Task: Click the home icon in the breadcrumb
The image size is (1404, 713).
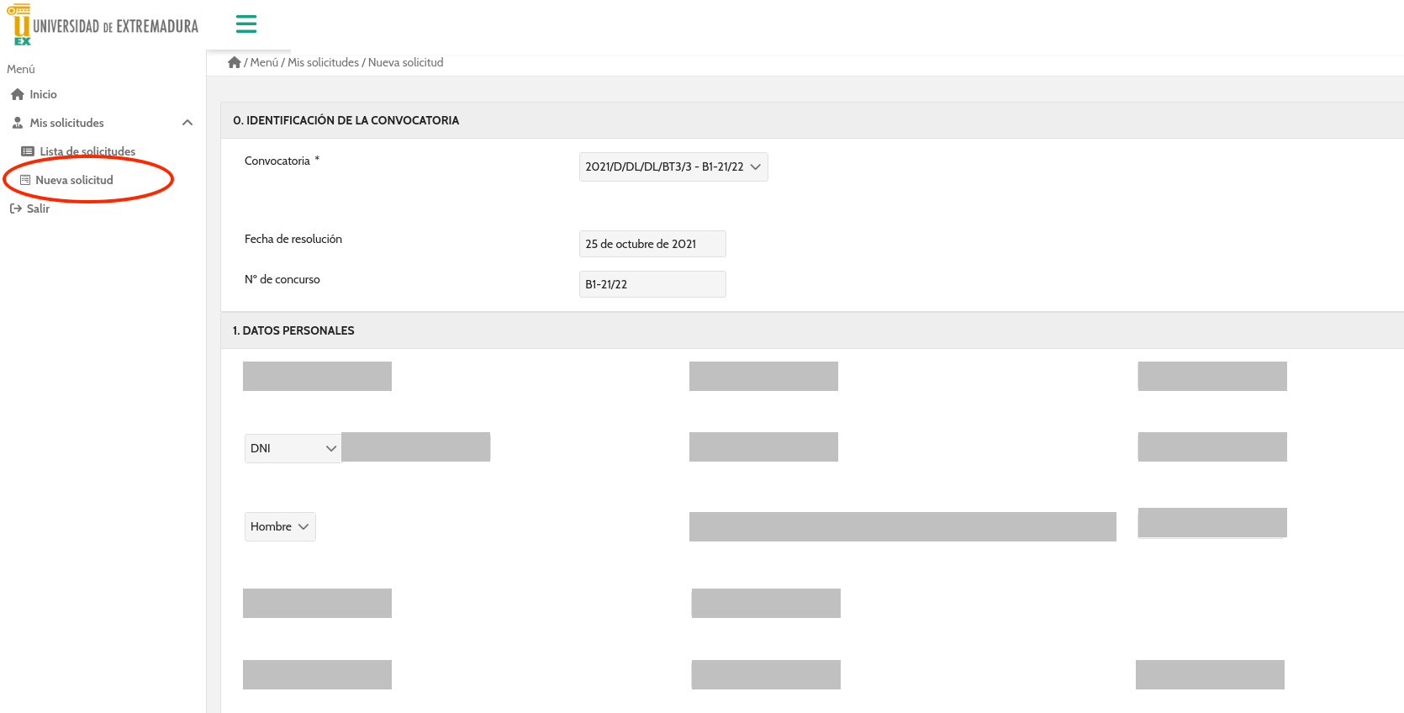Action: pos(235,63)
